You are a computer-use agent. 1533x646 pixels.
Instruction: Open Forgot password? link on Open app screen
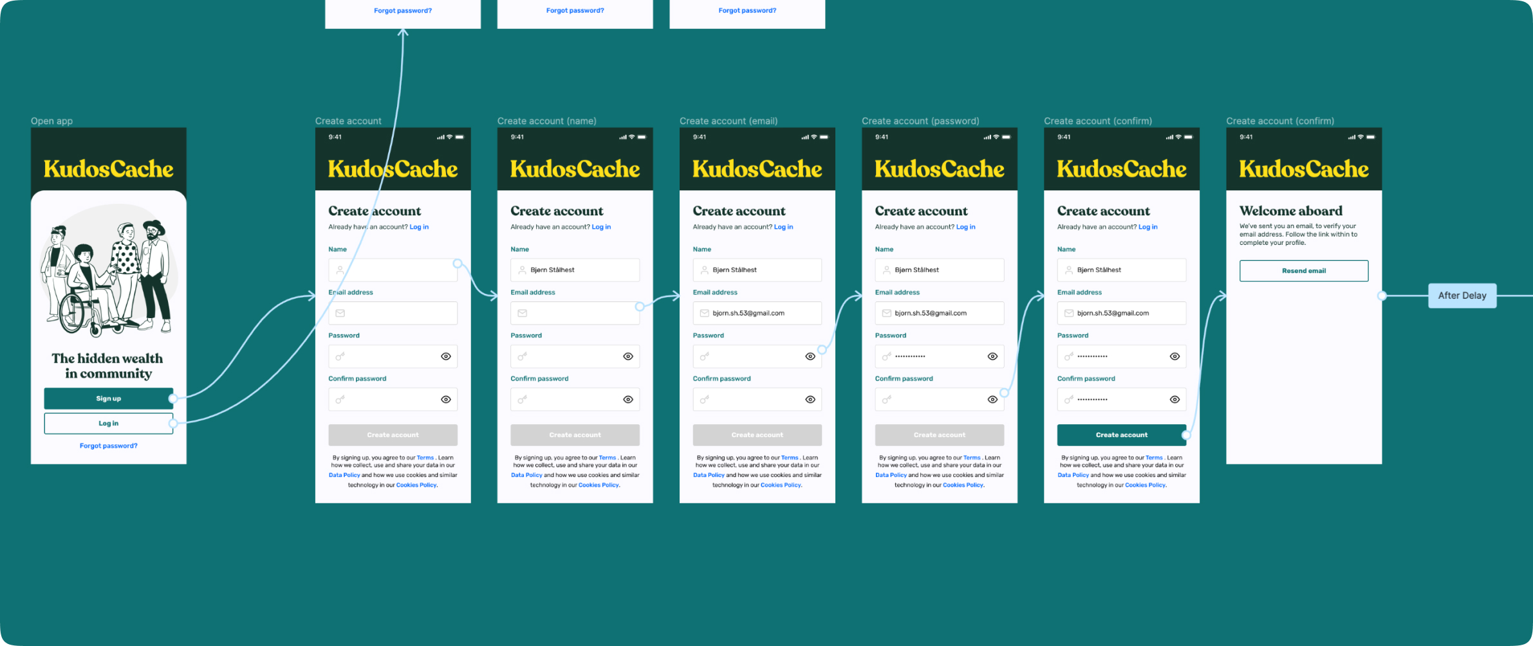(108, 446)
